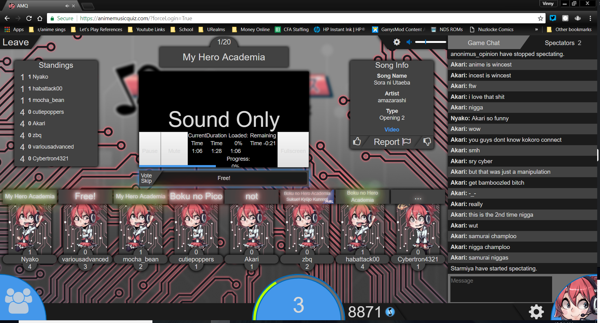The image size is (600, 323).
Task: Toggle Vote Skip for this song
Action: pos(146,178)
